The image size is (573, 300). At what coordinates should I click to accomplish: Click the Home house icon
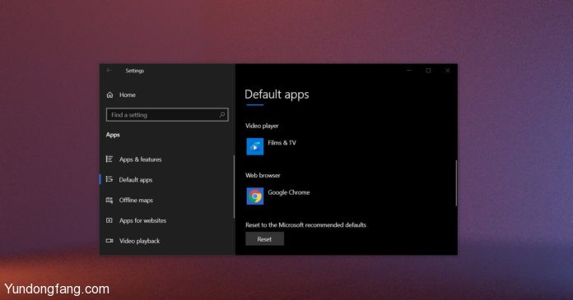[x=109, y=95]
